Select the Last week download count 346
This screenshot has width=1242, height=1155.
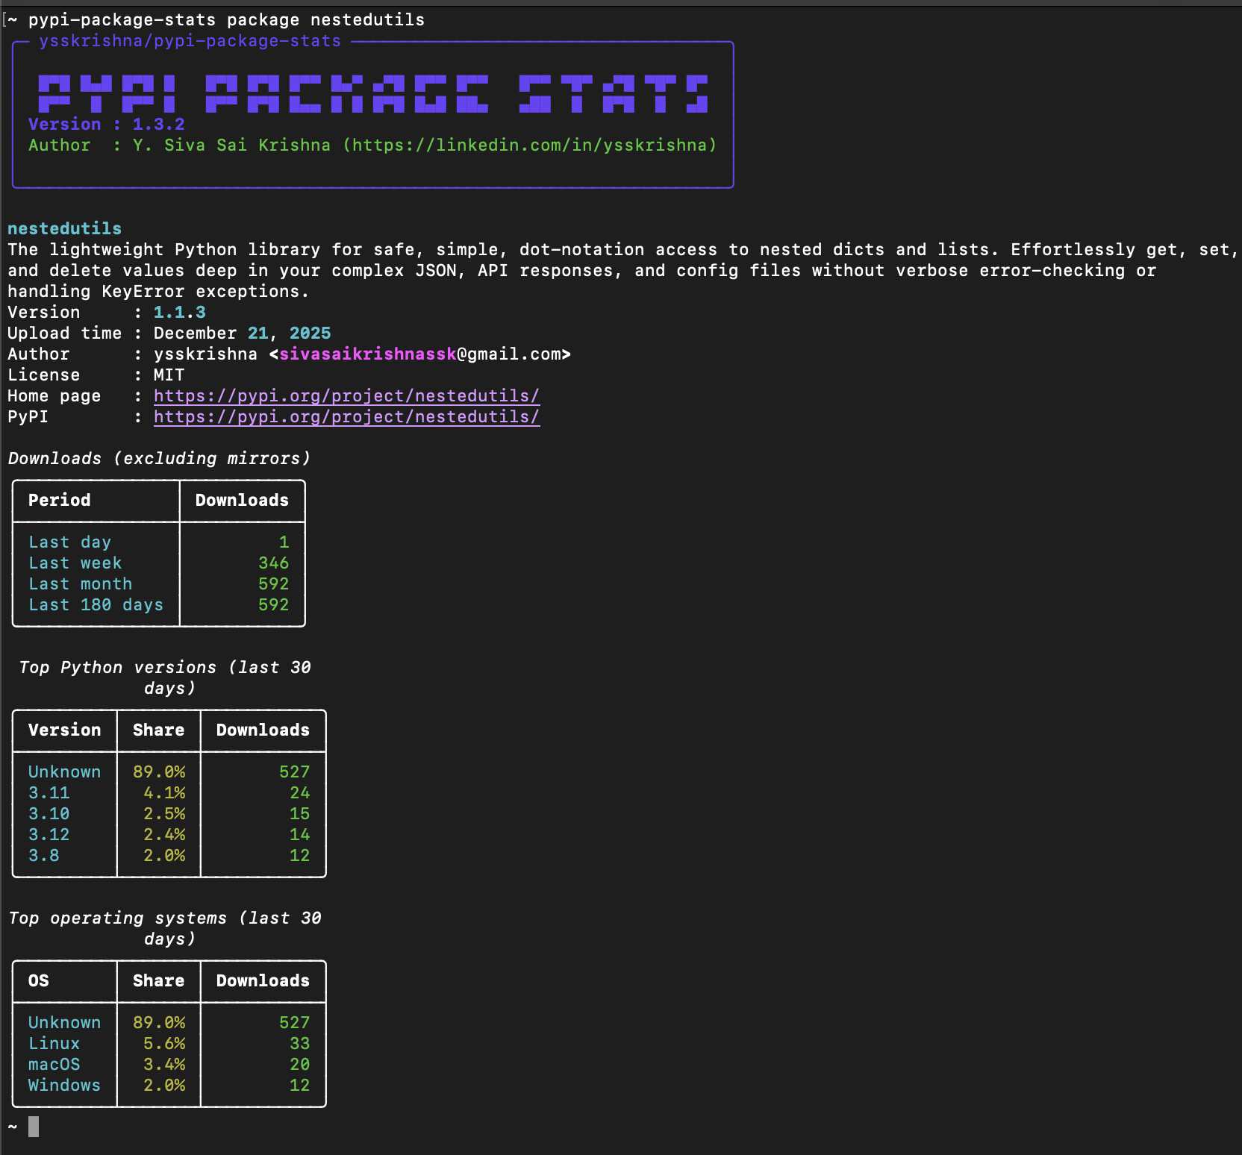pos(272,563)
